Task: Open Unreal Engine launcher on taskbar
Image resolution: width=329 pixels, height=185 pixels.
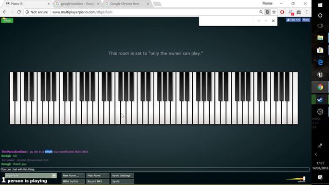Action: click(x=320, y=75)
